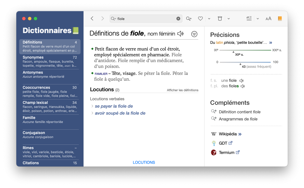
Task: Expand 'avoir soupé de la fiole de'
Action: point(120,113)
